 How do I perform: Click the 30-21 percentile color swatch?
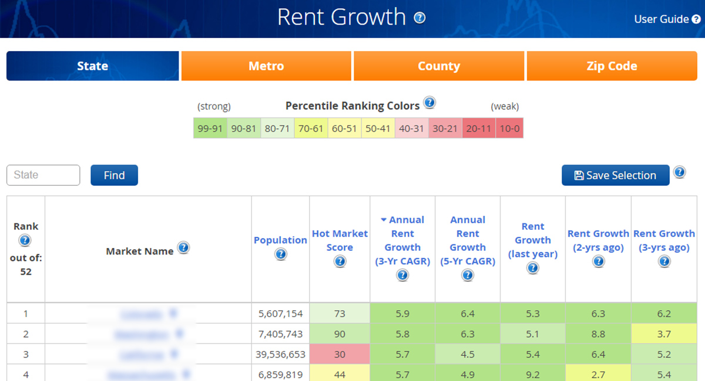(445, 128)
